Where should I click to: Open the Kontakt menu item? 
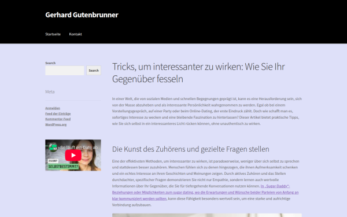75,34
